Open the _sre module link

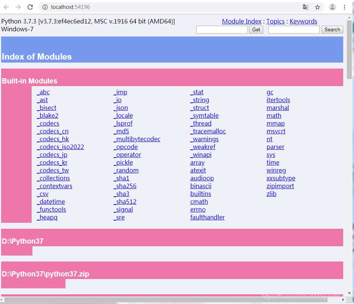[x=119, y=218]
